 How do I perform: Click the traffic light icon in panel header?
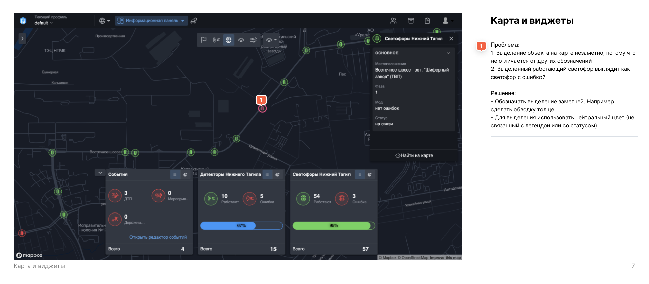[x=377, y=38]
